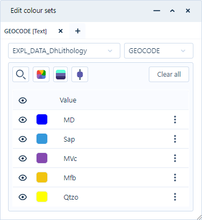Click the purple pin marker icon
Image resolution: width=202 pixels, height=220 pixels.
tap(80, 75)
